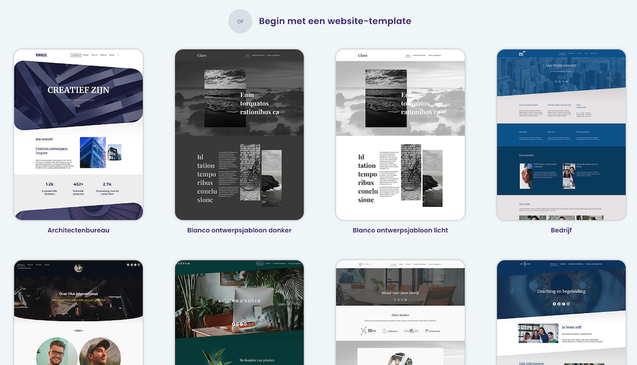
Task: Click the CREATIEF ZIJN headline in the template
Action: pos(78,90)
